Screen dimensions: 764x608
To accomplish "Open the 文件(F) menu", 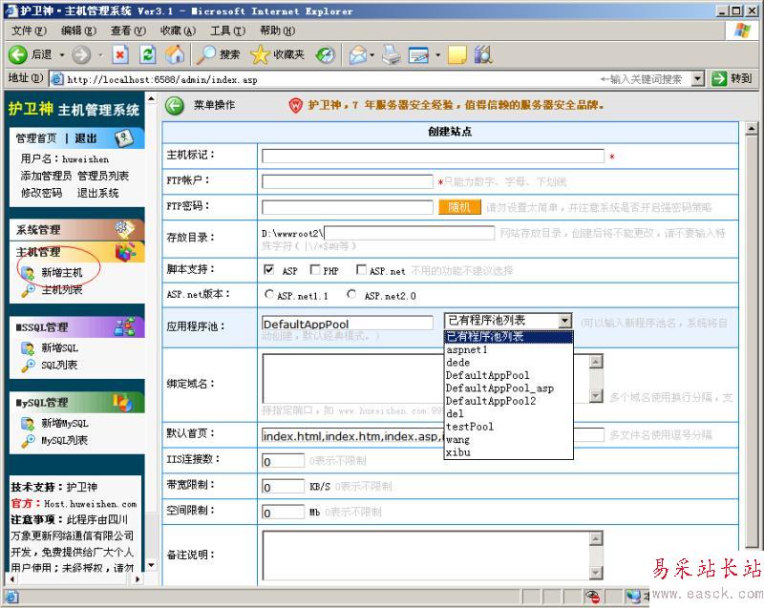I will 30,31.
